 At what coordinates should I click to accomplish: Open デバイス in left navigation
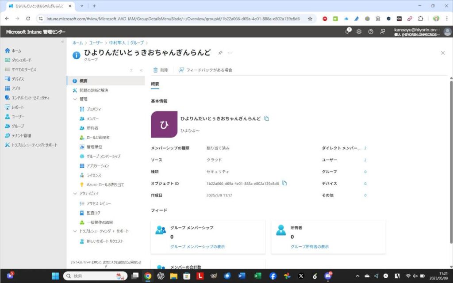click(x=14, y=79)
